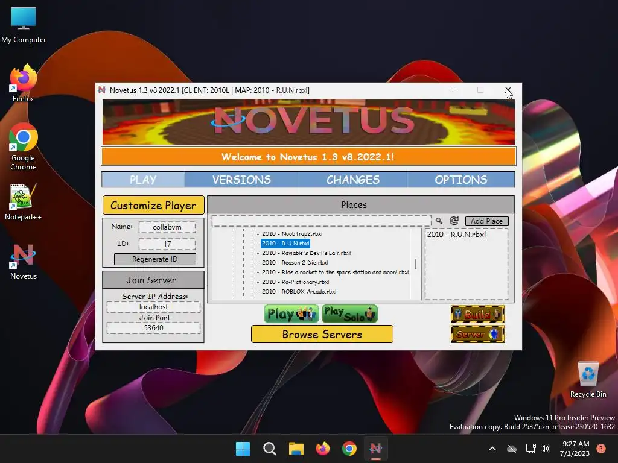618x463 pixels.
Task: Open the Windows Start menu
Action: coord(243,449)
